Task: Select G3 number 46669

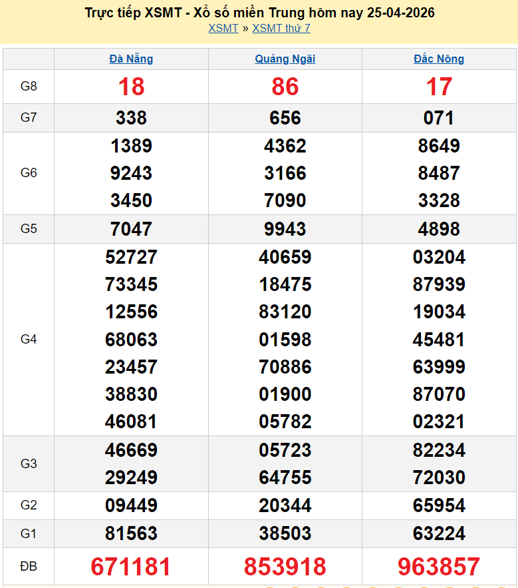Action: coord(131,450)
